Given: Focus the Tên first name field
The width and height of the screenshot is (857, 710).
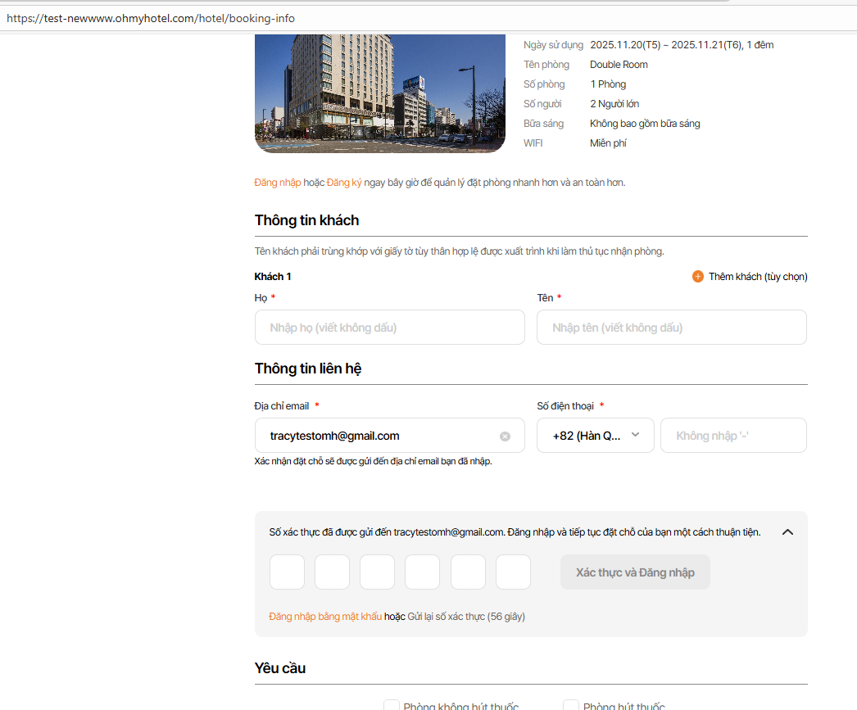Looking at the screenshot, I should point(672,327).
